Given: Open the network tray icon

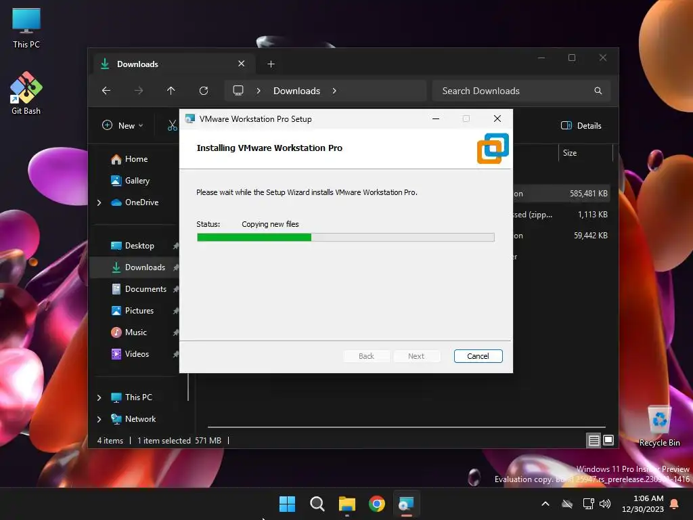Looking at the screenshot, I should point(588,504).
